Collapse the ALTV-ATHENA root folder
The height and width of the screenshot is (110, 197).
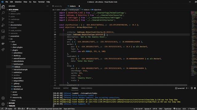(14, 9)
